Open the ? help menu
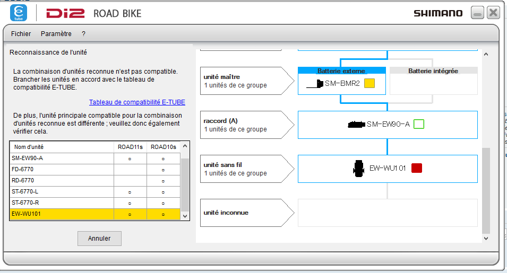The height and width of the screenshot is (273, 507). (83, 33)
